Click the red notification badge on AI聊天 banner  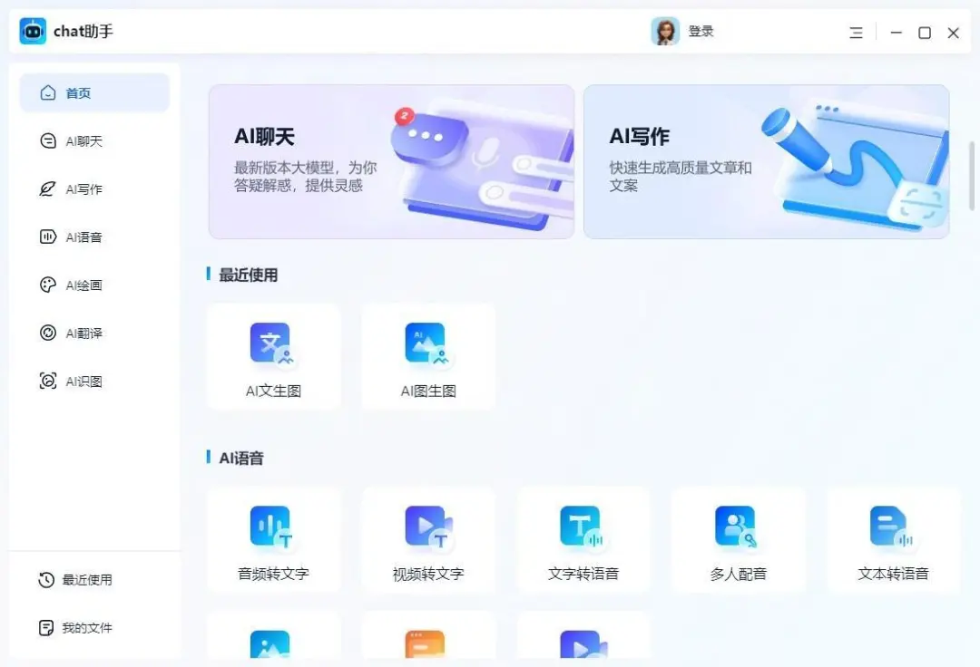tap(405, 116)
